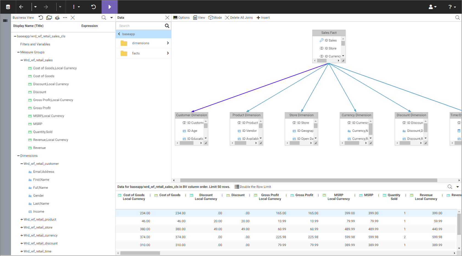Click the Insert menu item
462x256 pixels.
263,18
